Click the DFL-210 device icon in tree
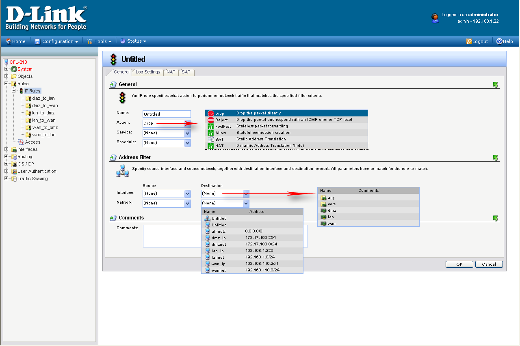The height and width of the screenshot is (346, 520). pyautogui.click(x=6, y=62)
